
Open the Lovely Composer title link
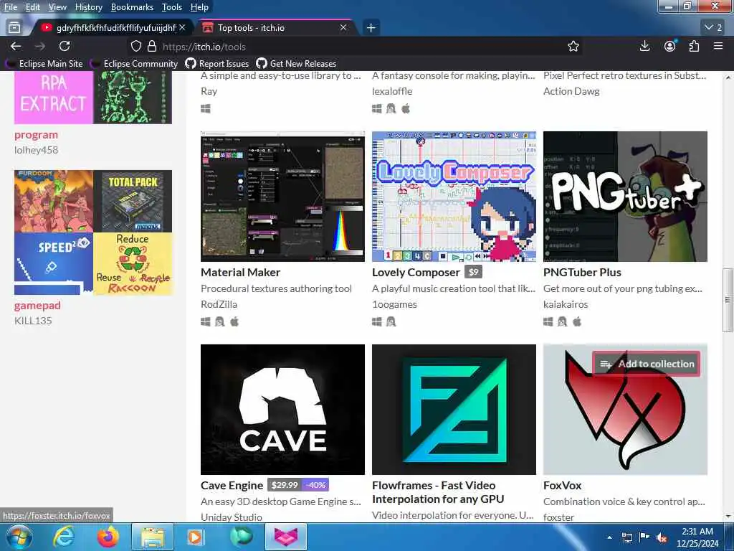coord(416,272)
